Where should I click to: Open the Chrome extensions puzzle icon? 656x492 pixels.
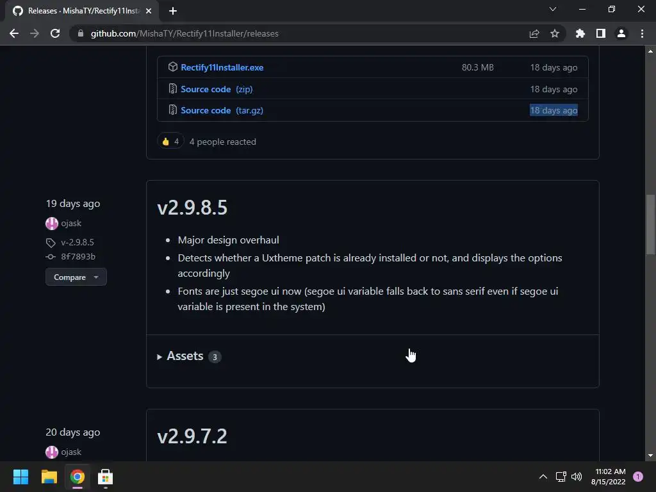tap(580, 33)
